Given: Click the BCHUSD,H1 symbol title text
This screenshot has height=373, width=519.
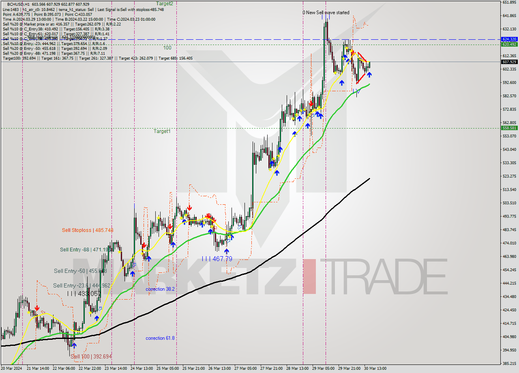Looking at the screenshot, I should pyautogui.click(x=18, y=4).
